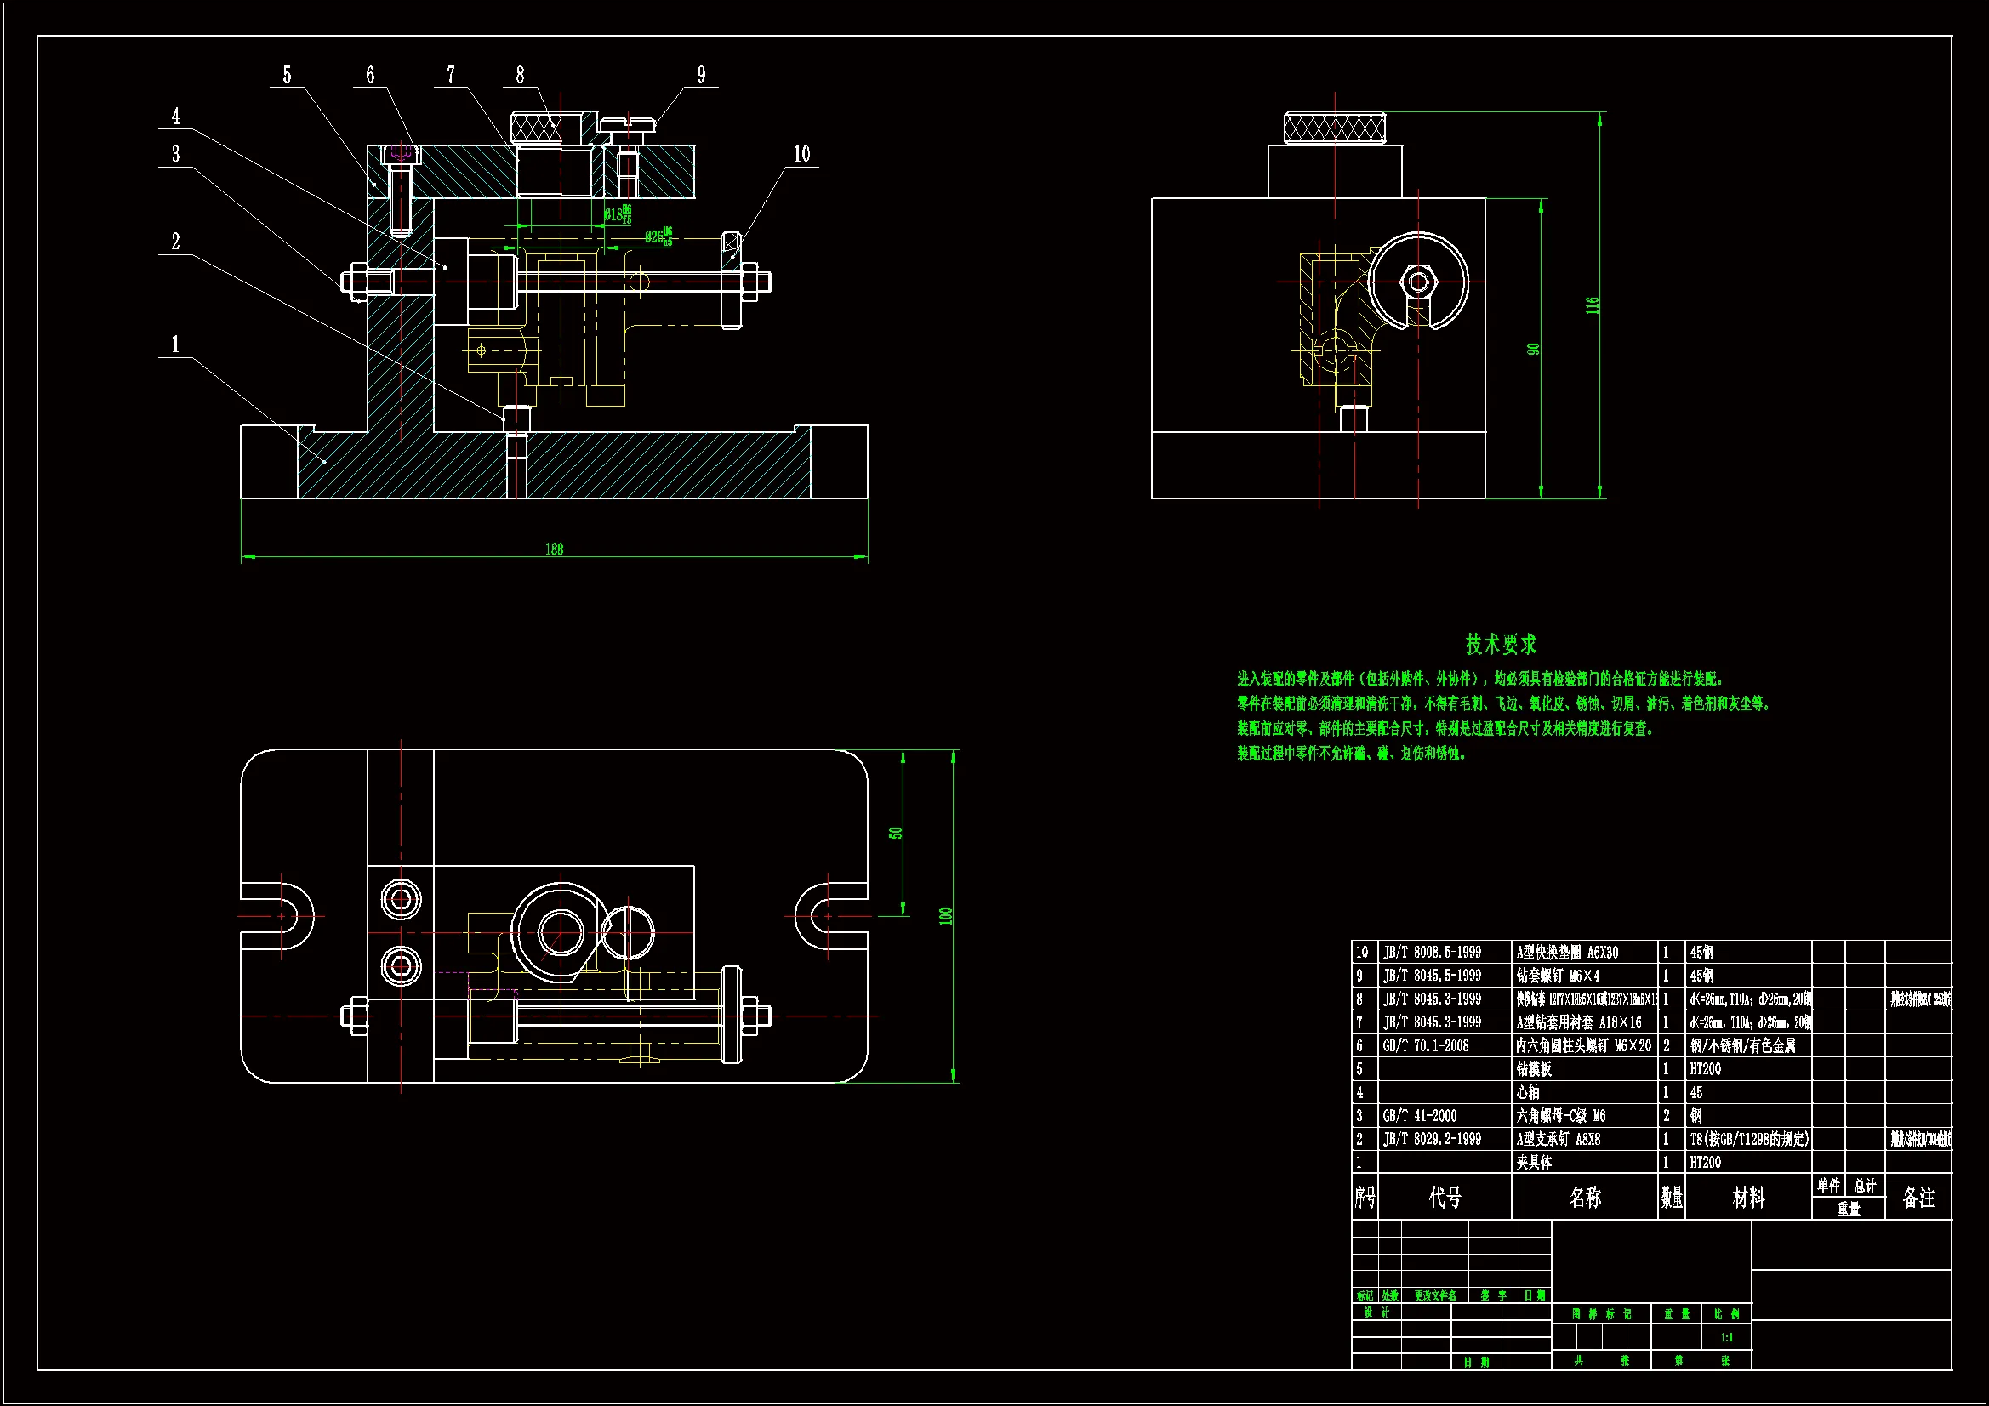Image resolution: width=1989 pixels, height=1406 pixels.
Task: Select the 188 width dimension text
Action: click(x=554, y=549)
